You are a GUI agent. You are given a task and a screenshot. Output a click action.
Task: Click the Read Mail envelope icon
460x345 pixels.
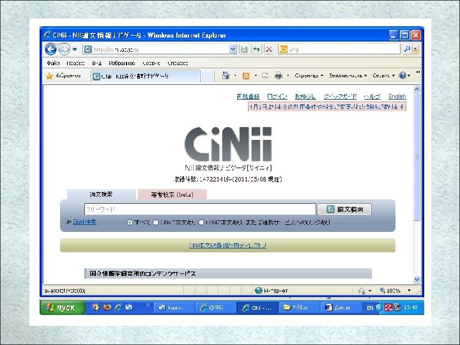tap(265, 75)
